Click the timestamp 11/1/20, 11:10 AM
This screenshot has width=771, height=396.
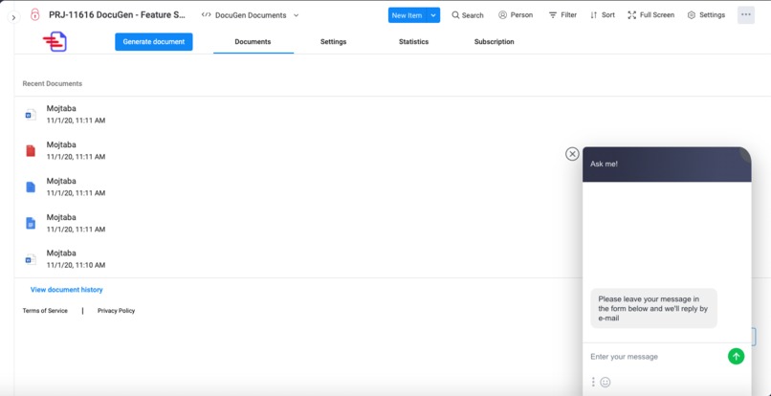(x=76, y=265)
